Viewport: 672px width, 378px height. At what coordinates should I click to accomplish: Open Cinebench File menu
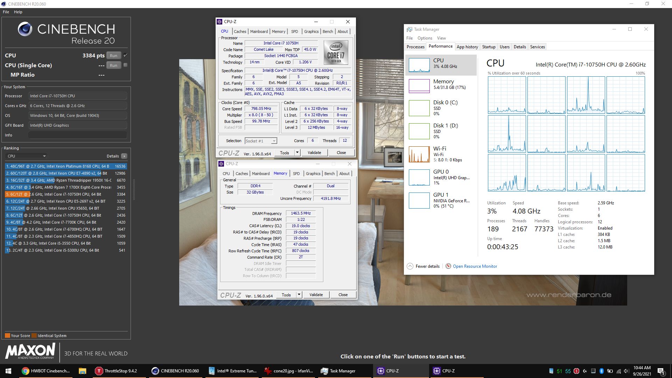(6, 12)
